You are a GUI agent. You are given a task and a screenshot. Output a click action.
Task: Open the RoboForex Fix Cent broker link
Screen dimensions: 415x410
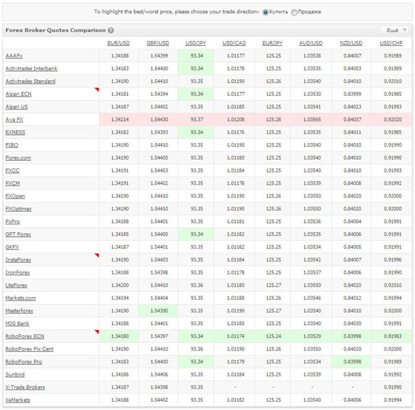click(x=29, y=349)
